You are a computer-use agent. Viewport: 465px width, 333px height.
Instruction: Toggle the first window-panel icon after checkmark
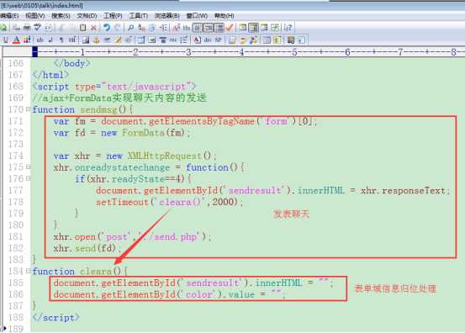pos(242,28)
